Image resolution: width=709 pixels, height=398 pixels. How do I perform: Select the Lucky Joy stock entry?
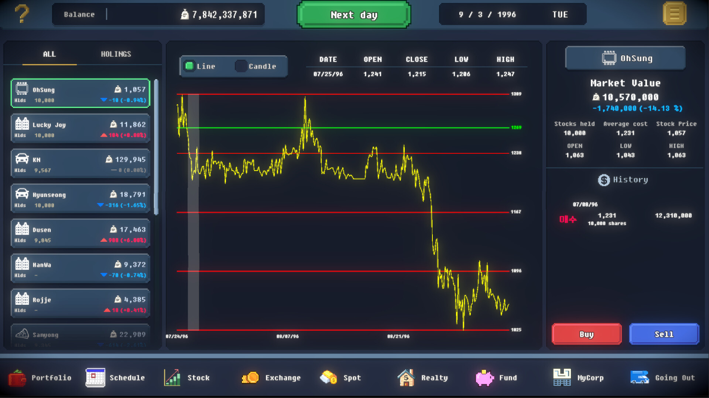(80, 128)
